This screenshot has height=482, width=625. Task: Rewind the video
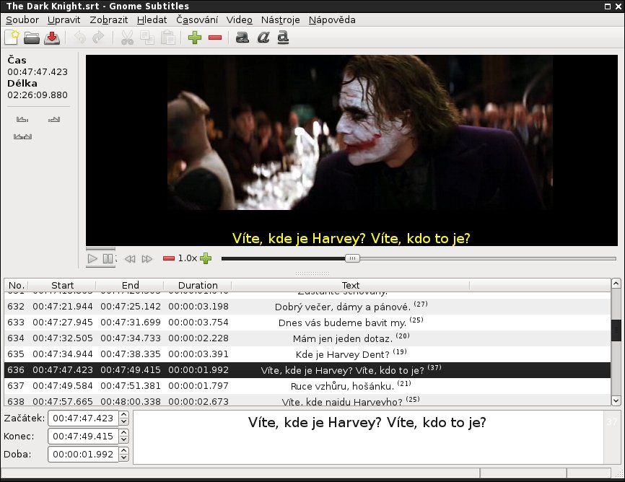(x=130, y=259)
